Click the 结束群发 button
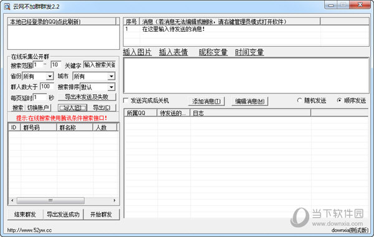This screenshot has height=237, width=374. [25, 215]
